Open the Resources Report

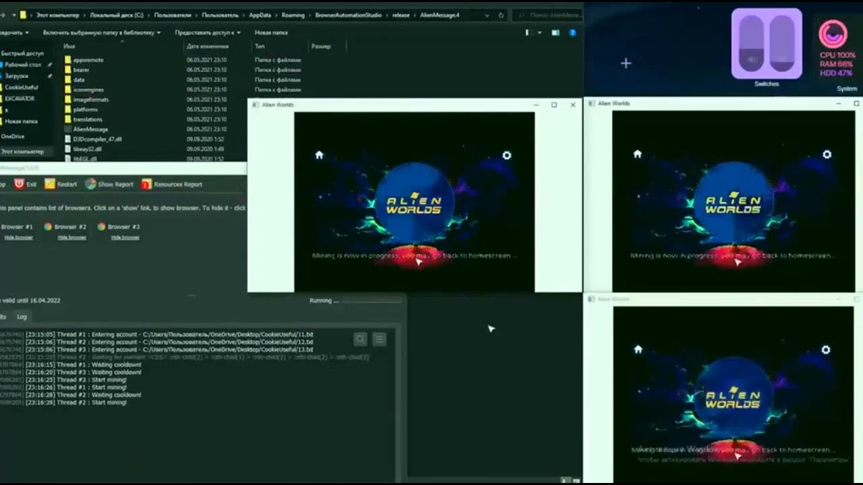pyautogui.click(x=171, y=184)
